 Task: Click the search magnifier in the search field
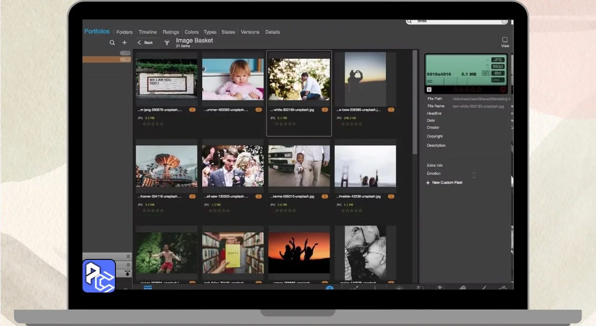pos(409,21)
